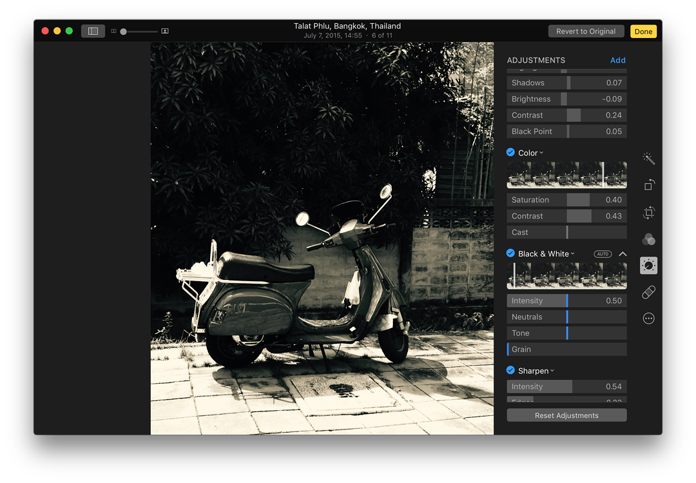
Task: Click the Black Point slider
Action: pyautogui.click(x=566, y=131)
